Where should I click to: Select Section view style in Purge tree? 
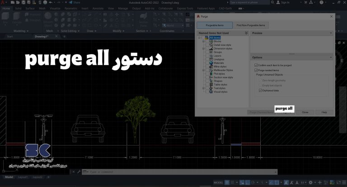[x=223, y=78]
